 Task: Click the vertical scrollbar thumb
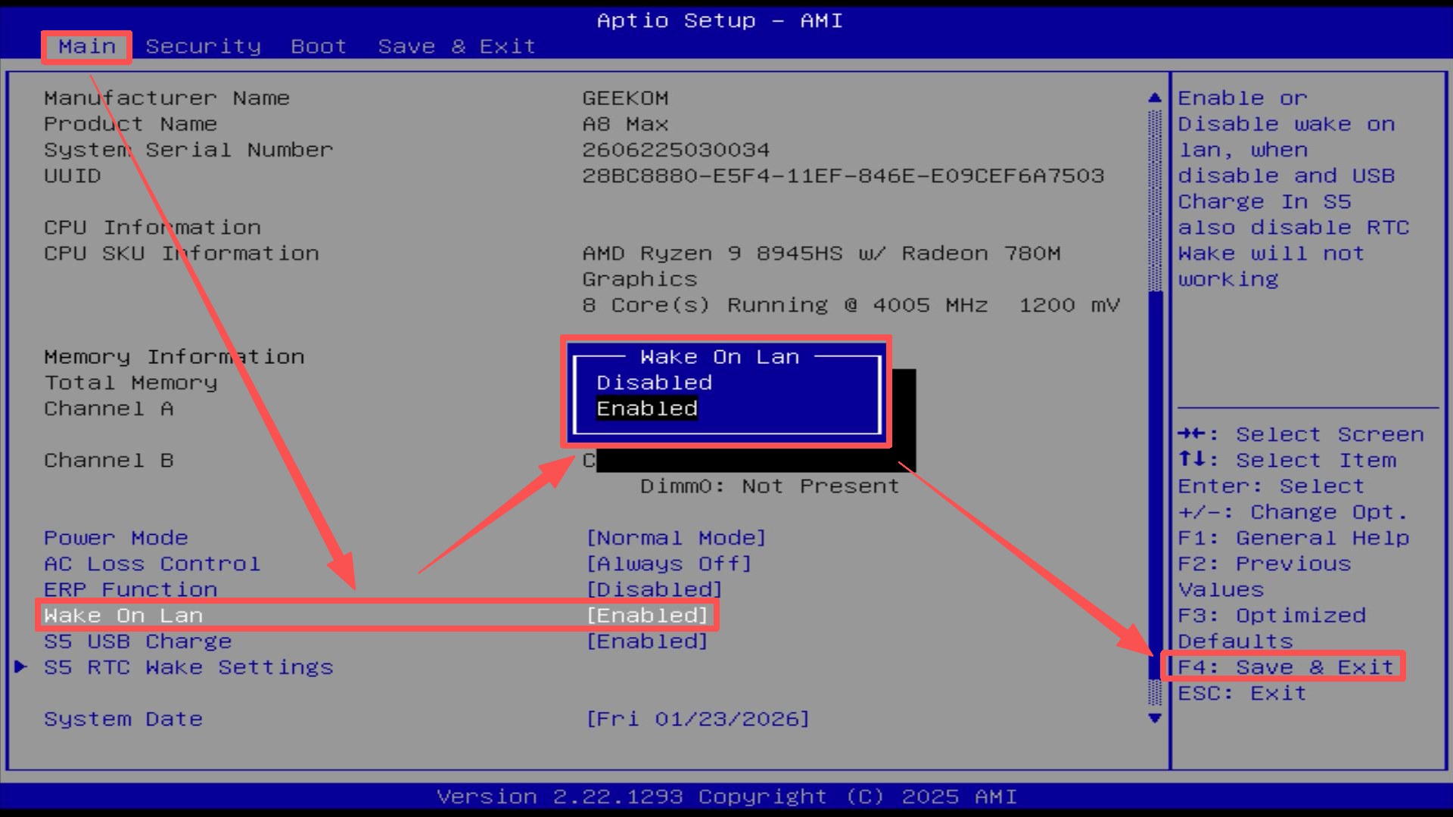click(x=1155, y=484)
